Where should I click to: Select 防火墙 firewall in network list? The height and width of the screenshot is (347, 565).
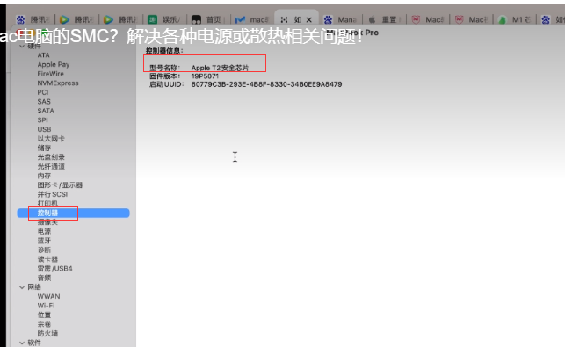point(47,333)
